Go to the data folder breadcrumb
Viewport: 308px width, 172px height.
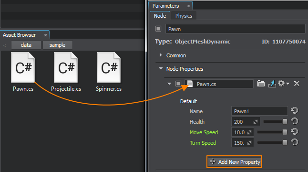click(26, 45)
